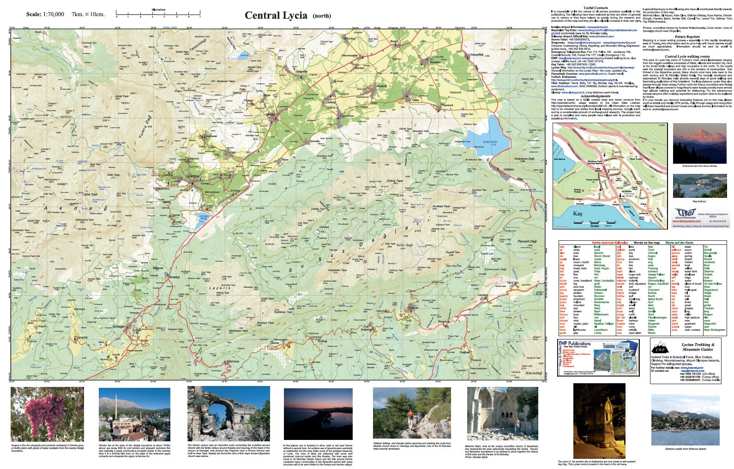
Task: Click the Kaş title on inset map
Action: 578,214
